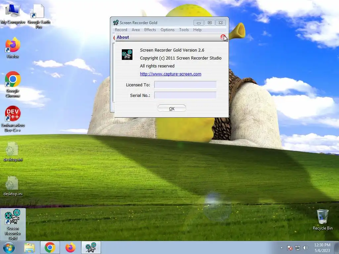Open File Explorer from the taskbar
339x254 pixels.
[29, 248]
